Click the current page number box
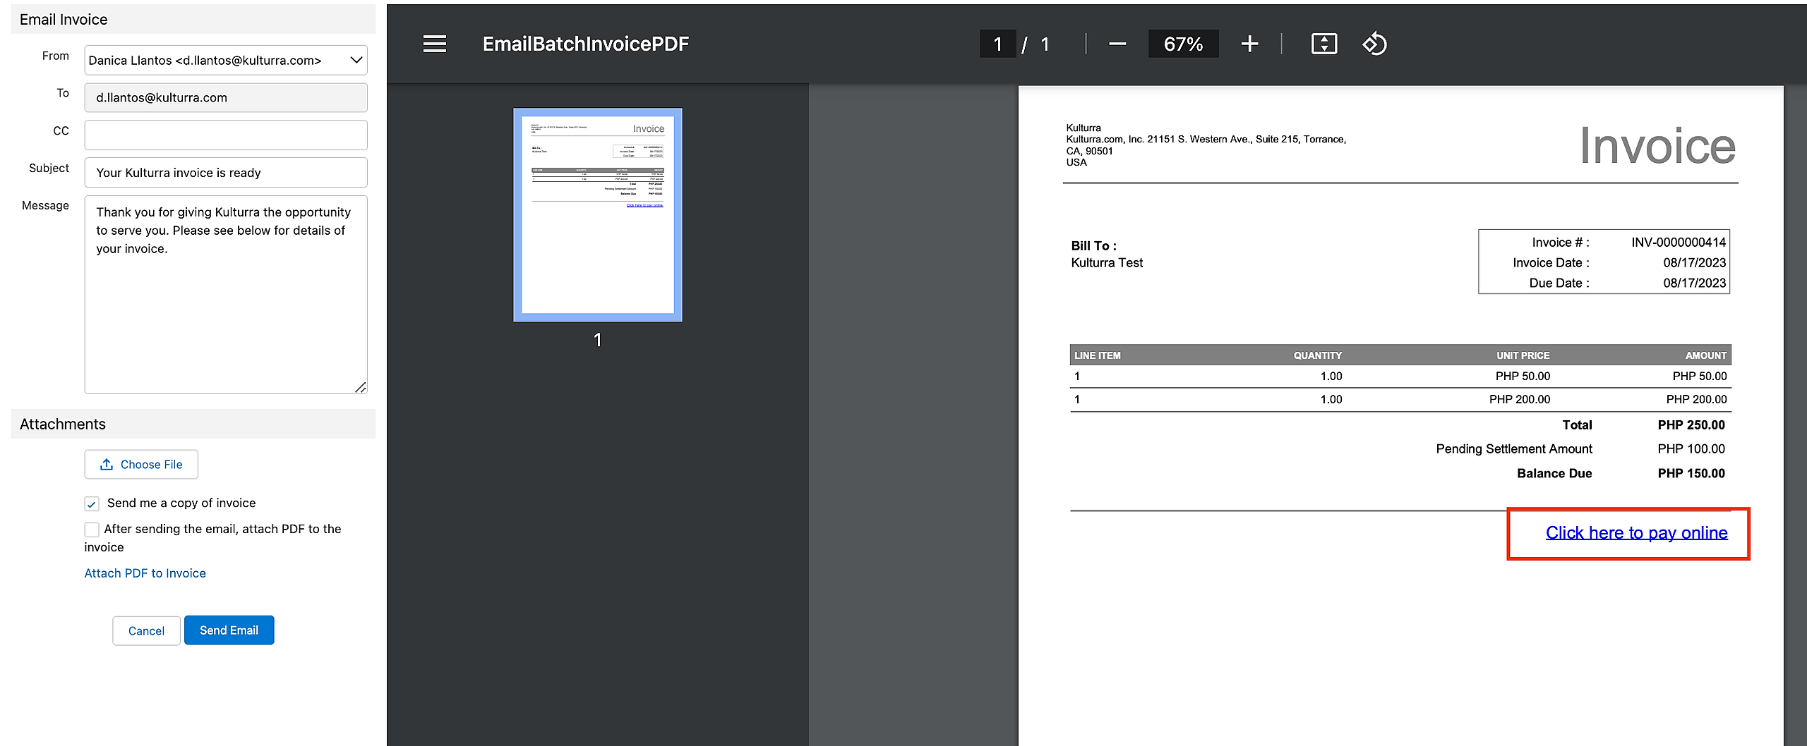1807x746 pixels. tap(997, 44)
